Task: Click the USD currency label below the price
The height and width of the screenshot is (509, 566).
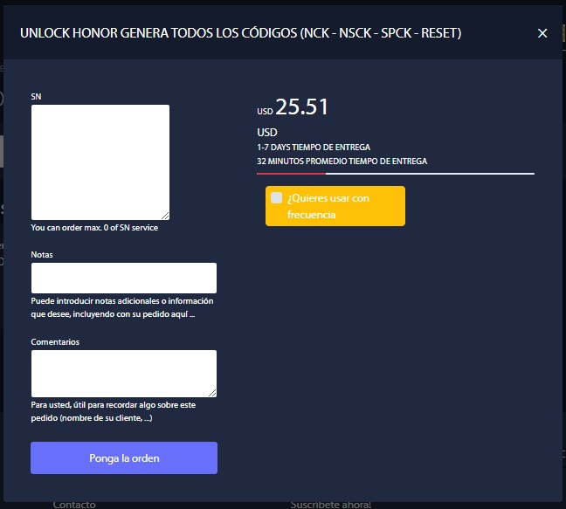Action: coord(267,133)
